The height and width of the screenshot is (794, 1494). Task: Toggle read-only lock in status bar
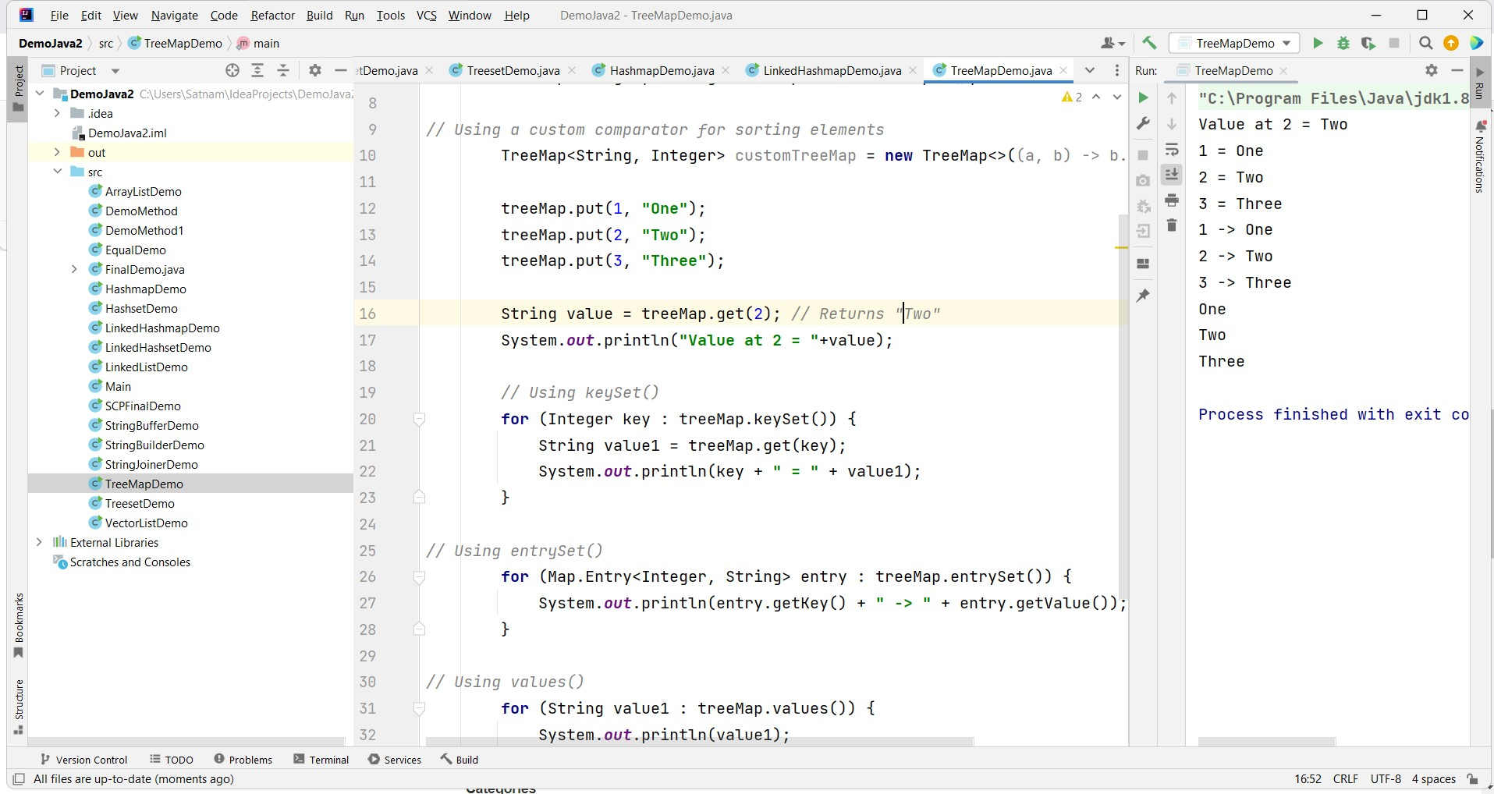1472,779
